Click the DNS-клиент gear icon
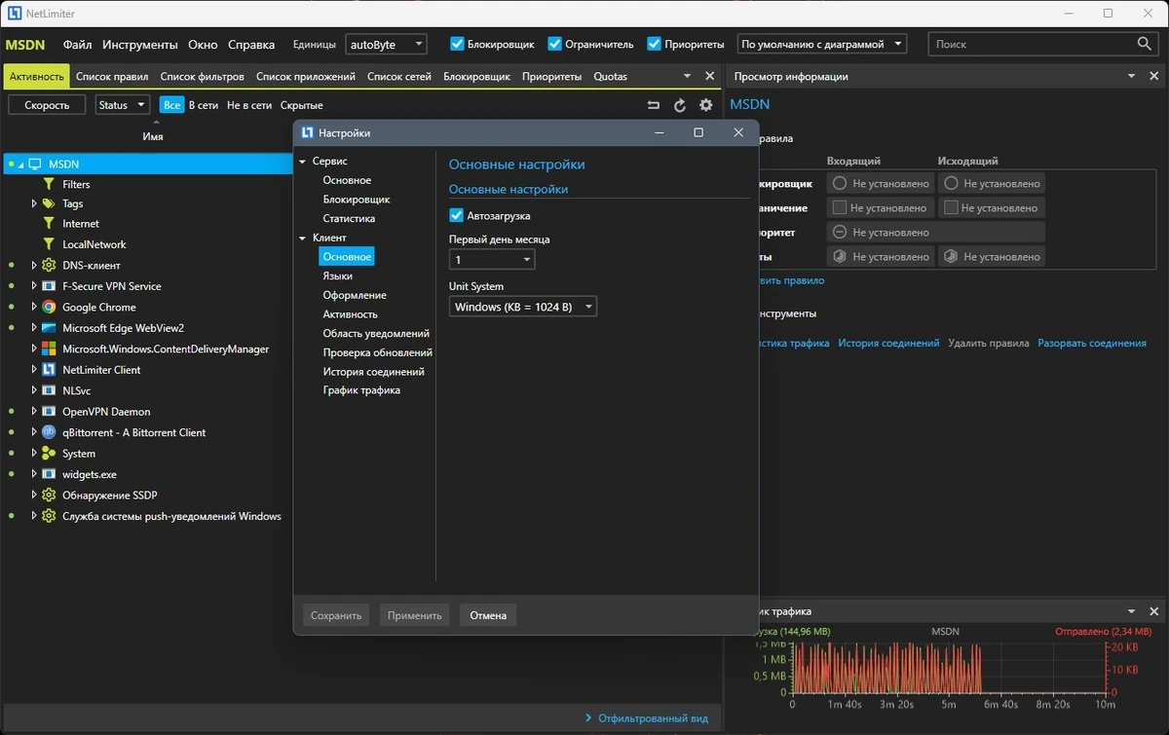The width and height of the screenshot is (1169, 735). (49, 265)
